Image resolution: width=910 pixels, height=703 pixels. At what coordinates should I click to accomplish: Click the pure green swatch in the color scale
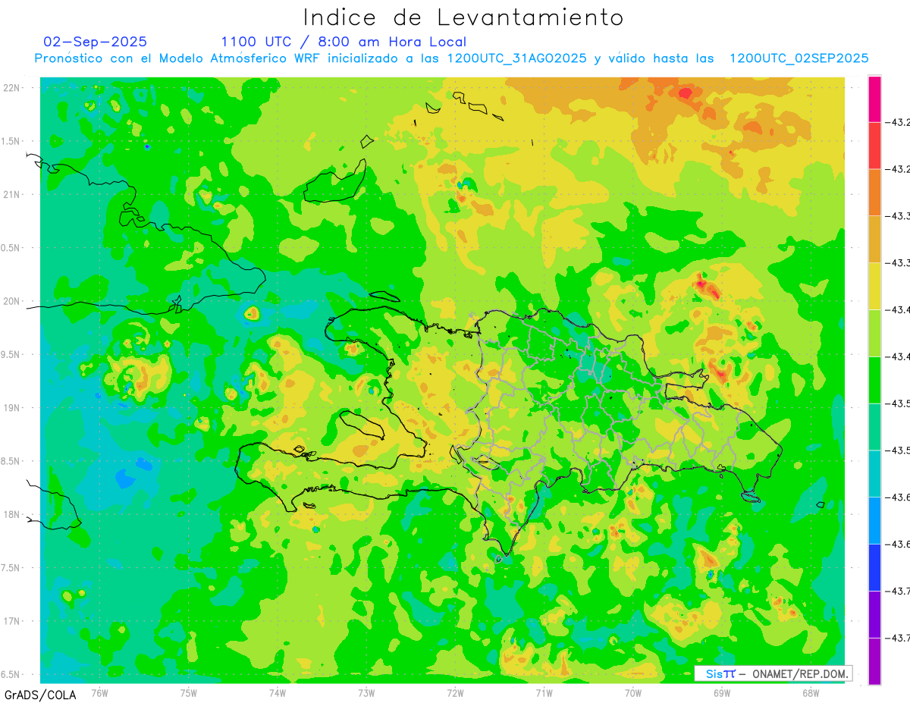[x=874, y=380]
